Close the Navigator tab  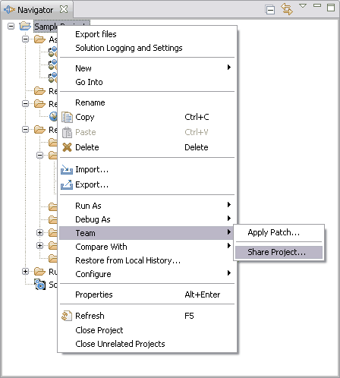pyautogui.click(x=64, y=9)
